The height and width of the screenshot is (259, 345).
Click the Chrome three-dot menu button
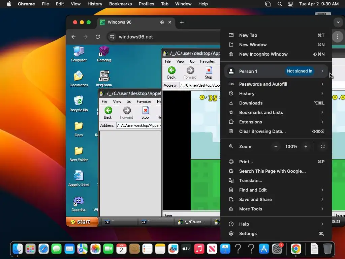click(338, 37)
